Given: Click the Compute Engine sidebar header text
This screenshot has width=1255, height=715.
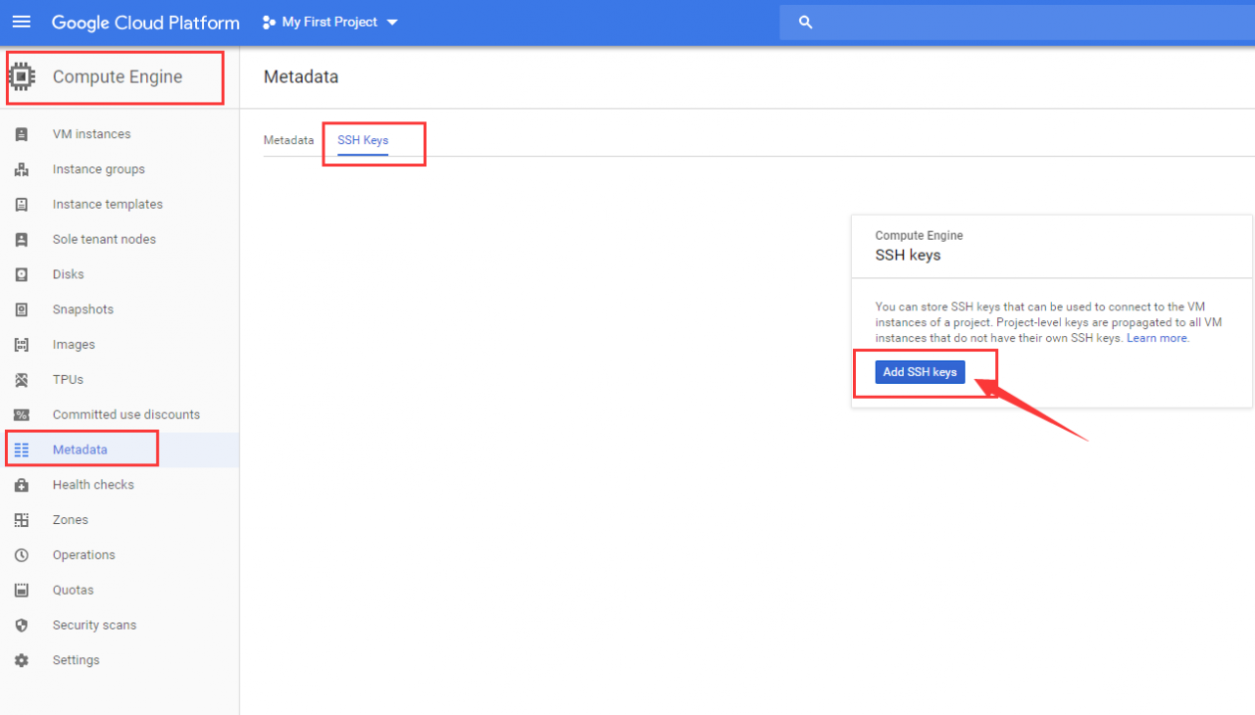Looking at the screenshot, I should 118,76.
